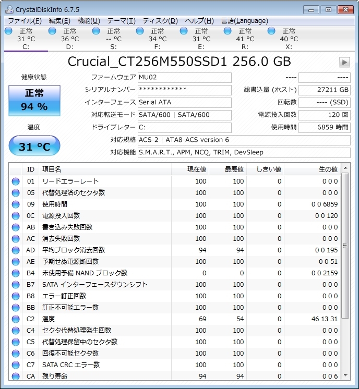Click the 31 °C temperature button
Screen dimensions: 359x389
pos(34,145)
